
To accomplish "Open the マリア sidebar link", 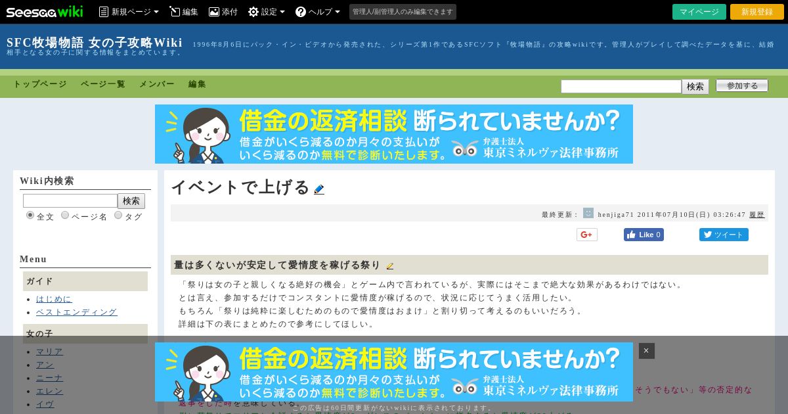I will 50,352.
